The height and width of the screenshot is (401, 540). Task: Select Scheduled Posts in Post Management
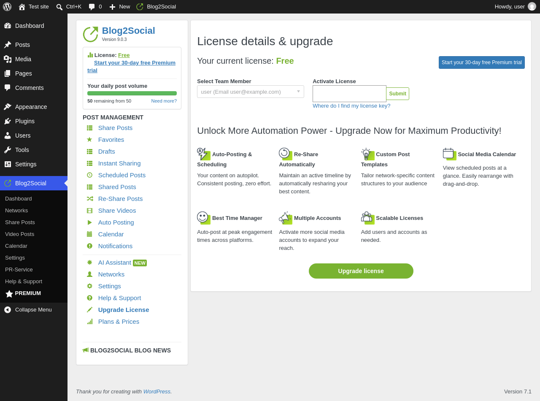tap(121, 175)
